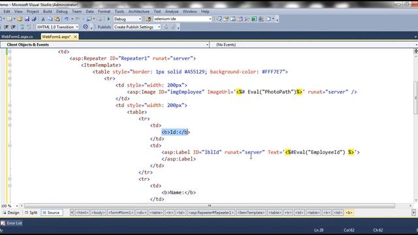This screenshot has height=235, width=418.
Task: Click the Solution Explorer toolbar icon
Action: [219, 19]
